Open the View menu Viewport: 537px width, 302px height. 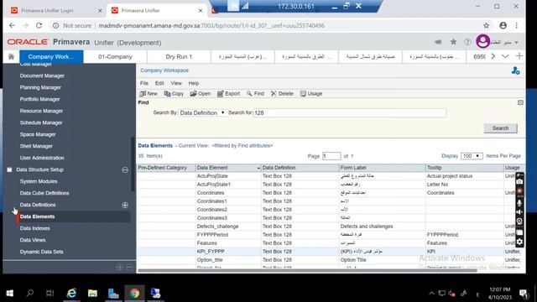[x=176, y=83]
